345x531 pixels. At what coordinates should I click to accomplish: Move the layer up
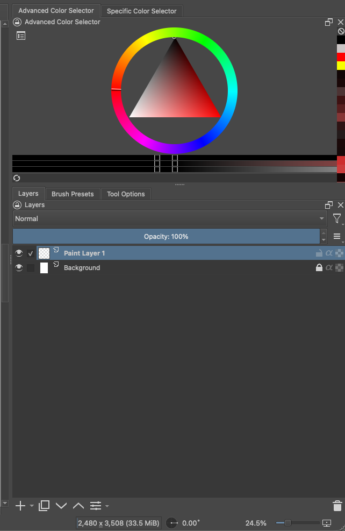pyautogui.click(x=78, y=506)
